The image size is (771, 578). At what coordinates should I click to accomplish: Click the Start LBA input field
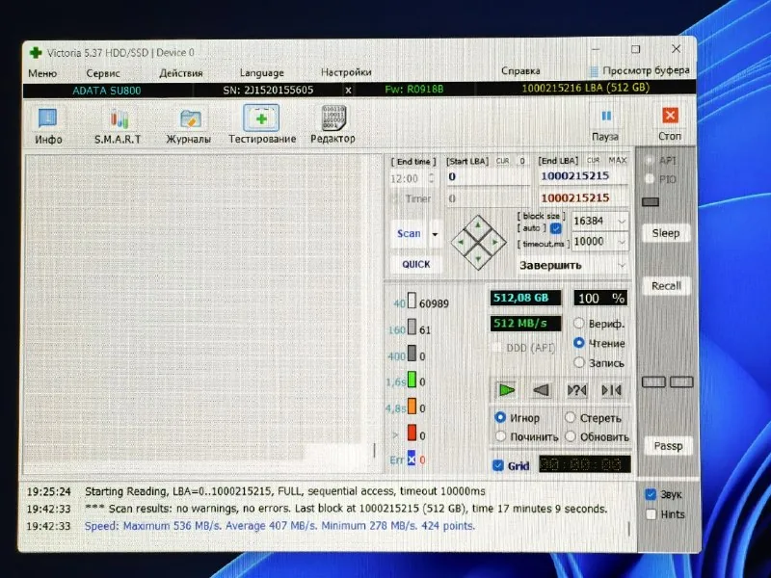coord(489,177)
